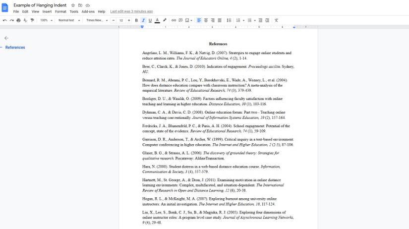
Task: Click the increase indent icon
Action: (x=267, y=20)
